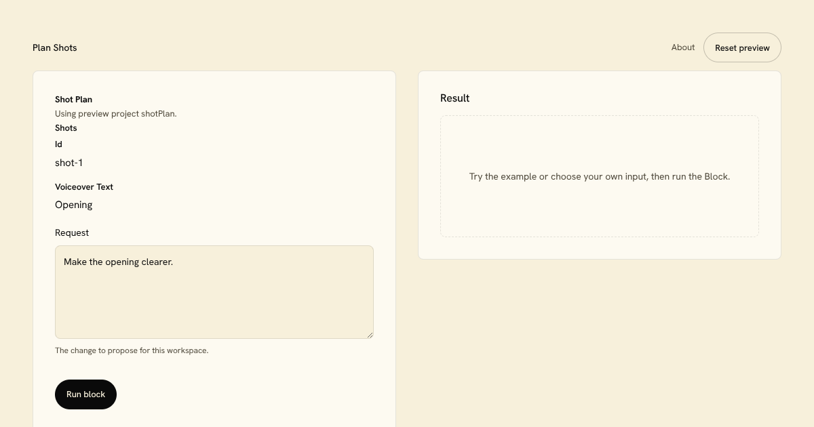
Task: Focus the Request text area
Action: coord(214,292)
